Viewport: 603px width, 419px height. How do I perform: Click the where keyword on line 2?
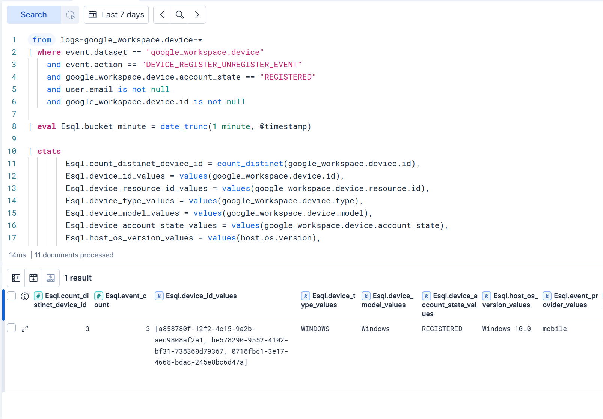coord(49,52)
